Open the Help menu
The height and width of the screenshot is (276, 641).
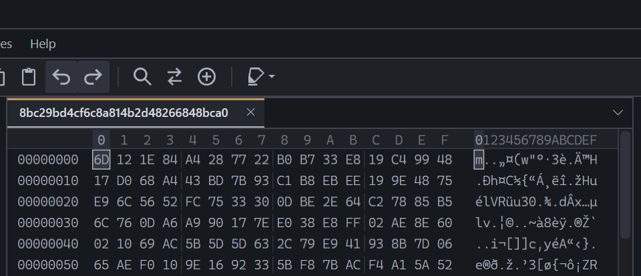tap(43, 43)
